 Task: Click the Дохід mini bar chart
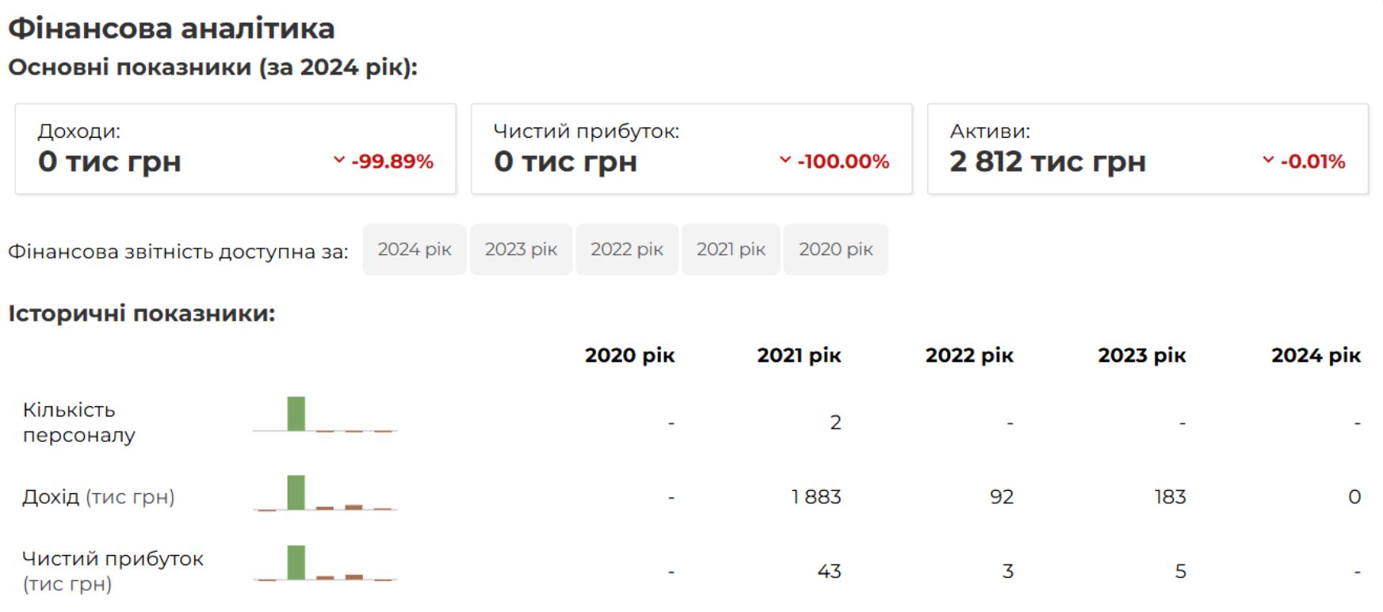(x=325, y=492)
